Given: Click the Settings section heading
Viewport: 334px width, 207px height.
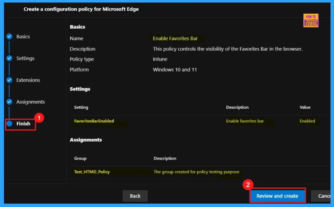Looking at the screenshot, I should [x=80, y=89].
